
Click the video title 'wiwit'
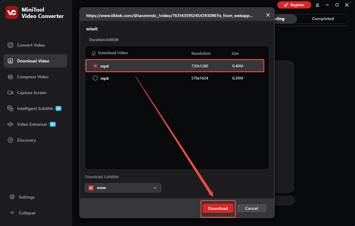point(92,29)
